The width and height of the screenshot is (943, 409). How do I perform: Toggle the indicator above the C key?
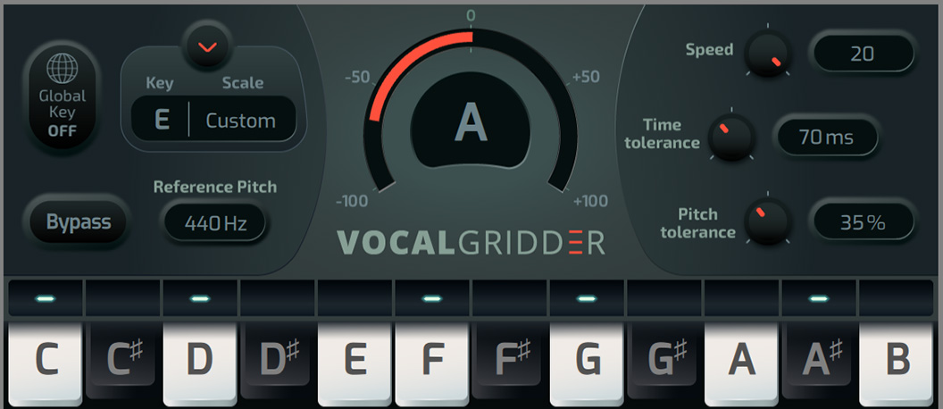(46, 298)
